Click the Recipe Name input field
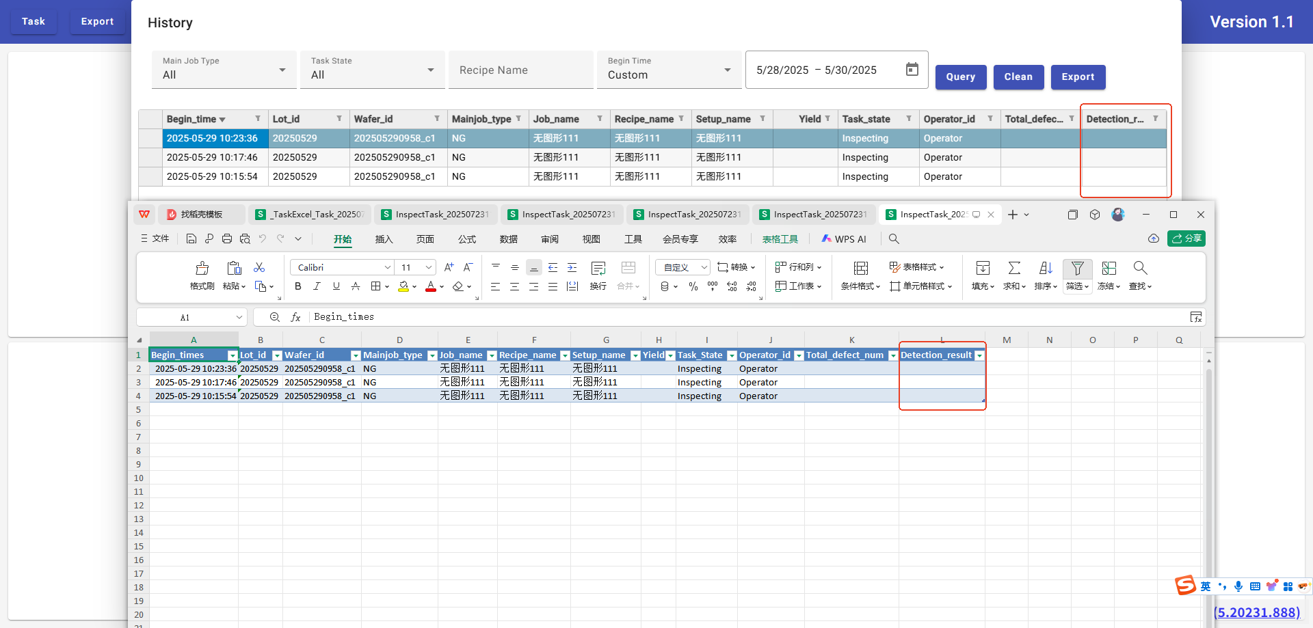The width and height of the screenshot is (1313, 628). 520,70
